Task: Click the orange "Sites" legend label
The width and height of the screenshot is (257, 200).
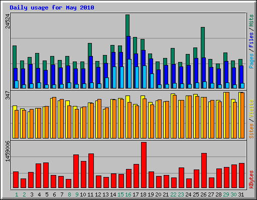Action: 251,131
